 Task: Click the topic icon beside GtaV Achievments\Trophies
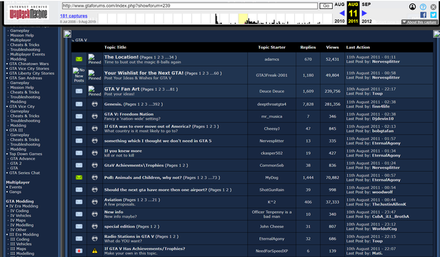pyautogui.click(x=95, y=165)
